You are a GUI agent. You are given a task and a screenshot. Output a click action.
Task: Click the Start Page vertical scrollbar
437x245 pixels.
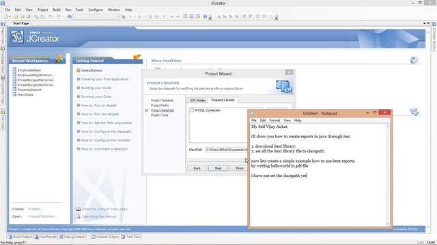coord(428,129)
